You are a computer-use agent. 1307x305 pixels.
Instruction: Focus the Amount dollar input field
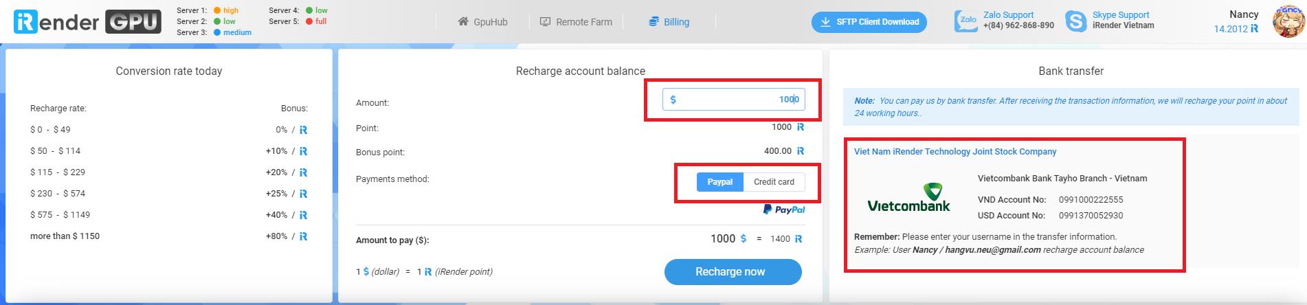coord(733,100)
